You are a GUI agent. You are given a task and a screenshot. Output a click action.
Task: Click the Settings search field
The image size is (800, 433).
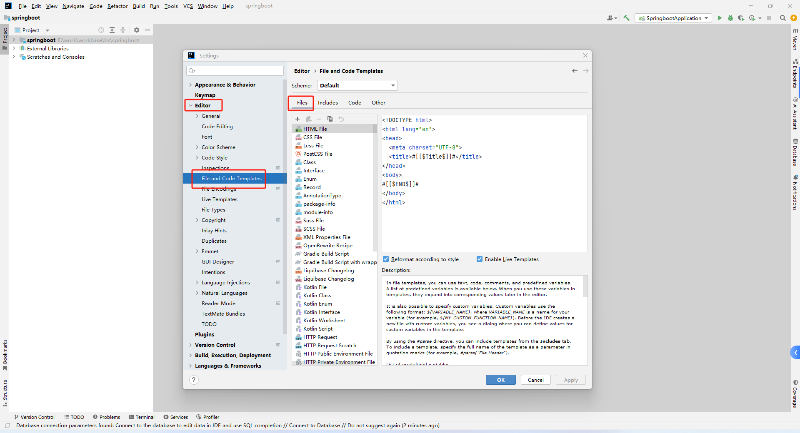[x=235, y=71]
